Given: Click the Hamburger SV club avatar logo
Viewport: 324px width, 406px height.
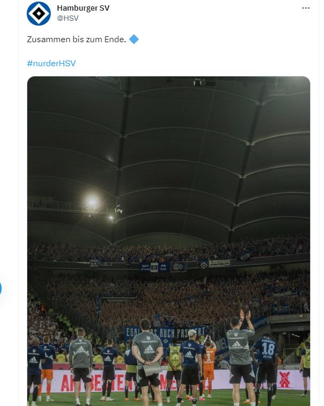Looking at the screenshot, I should [38, 13].
